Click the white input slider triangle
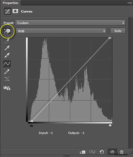The width and height of the screenshot is (133, 157). point(110,125)
